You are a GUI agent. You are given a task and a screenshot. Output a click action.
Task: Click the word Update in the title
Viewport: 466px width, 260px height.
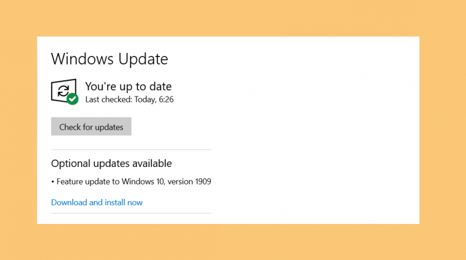143,59
